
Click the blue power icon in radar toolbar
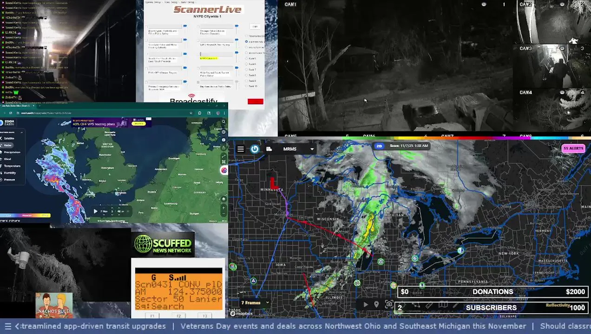point(255,149)
